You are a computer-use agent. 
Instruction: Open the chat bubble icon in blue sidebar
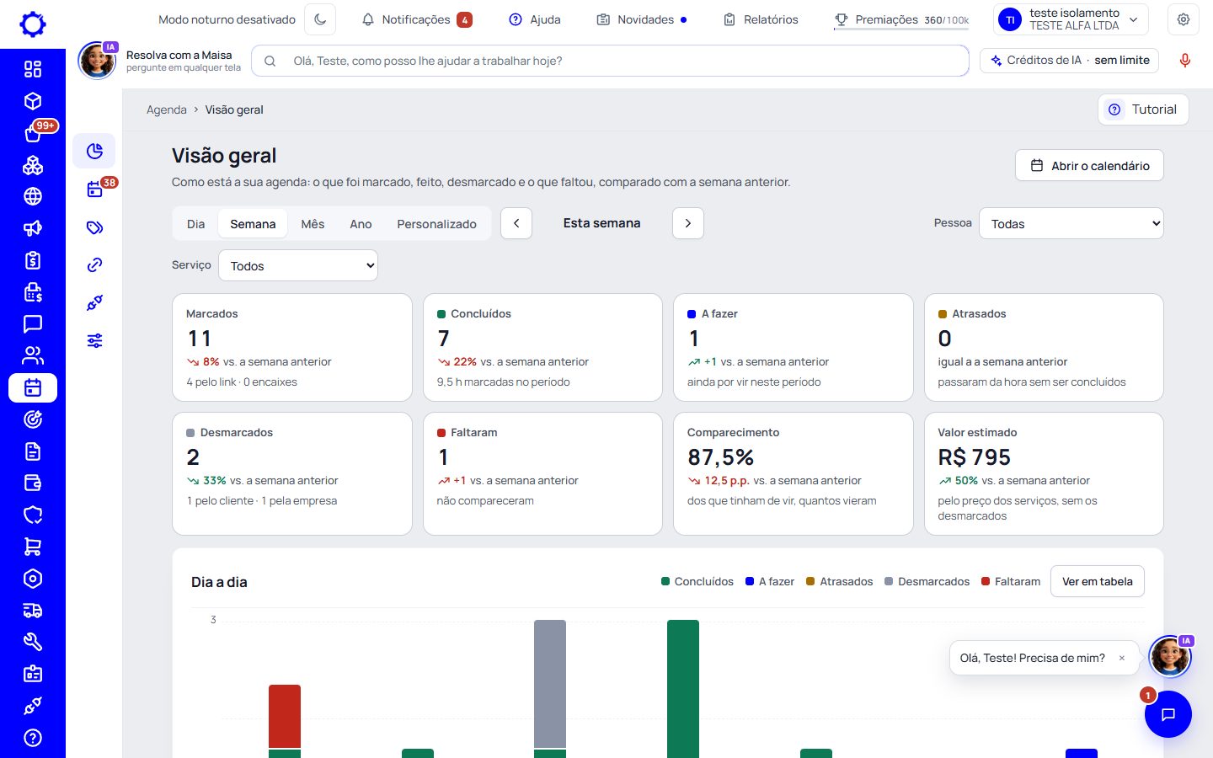[x=33, y=324]
